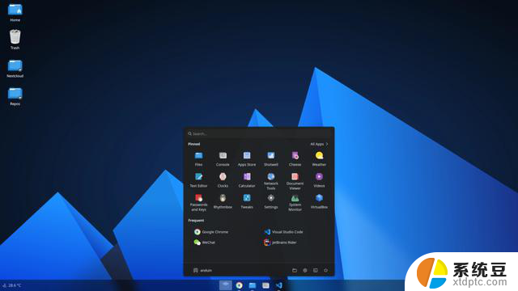
Task: Open the Repos desktop folder
Action: 15,96
